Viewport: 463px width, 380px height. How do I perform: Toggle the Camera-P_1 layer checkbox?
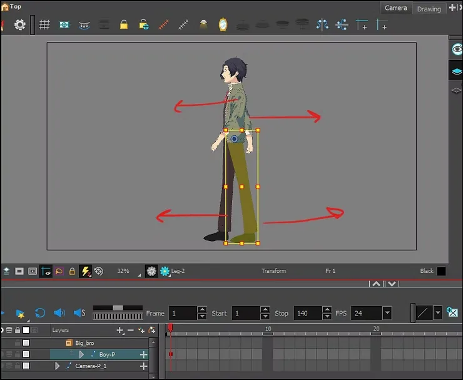(x=26, y=366)
